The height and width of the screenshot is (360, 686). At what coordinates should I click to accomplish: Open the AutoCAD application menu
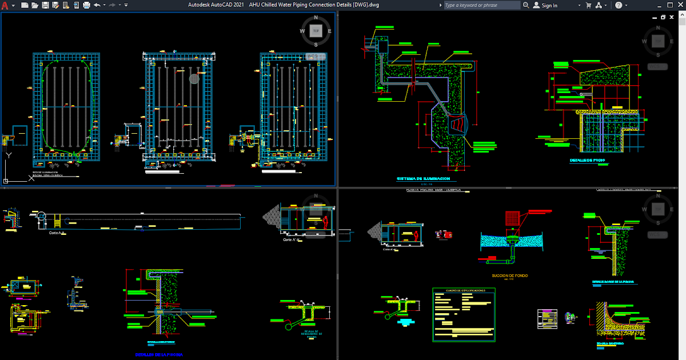(x=6, y=5)
